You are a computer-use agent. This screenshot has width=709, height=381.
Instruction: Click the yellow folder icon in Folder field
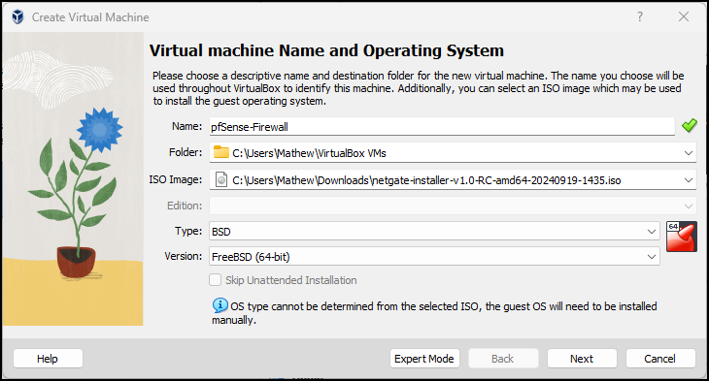(221, 152)
